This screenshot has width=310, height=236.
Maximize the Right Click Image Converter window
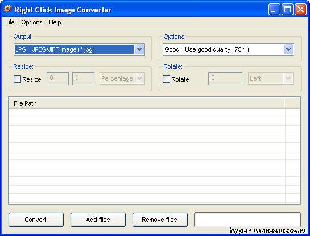coord(287,10)
